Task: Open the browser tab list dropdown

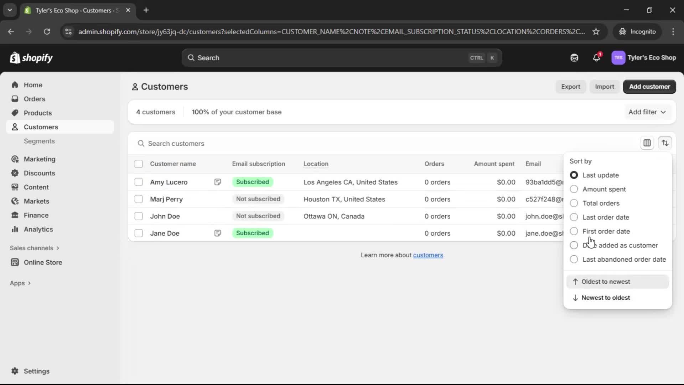Action: coord(10,10)
